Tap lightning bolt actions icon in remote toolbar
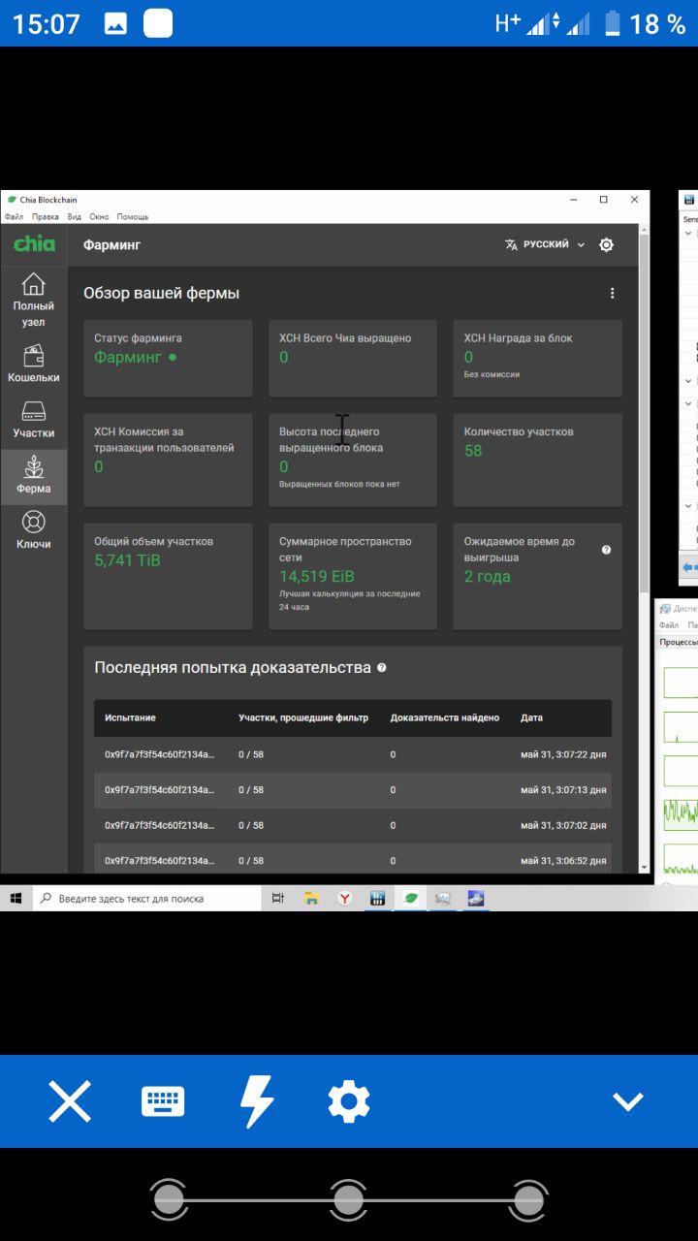Image resolution: width=698 pixels, height=1241 pixels. (x=257, y=1101)
